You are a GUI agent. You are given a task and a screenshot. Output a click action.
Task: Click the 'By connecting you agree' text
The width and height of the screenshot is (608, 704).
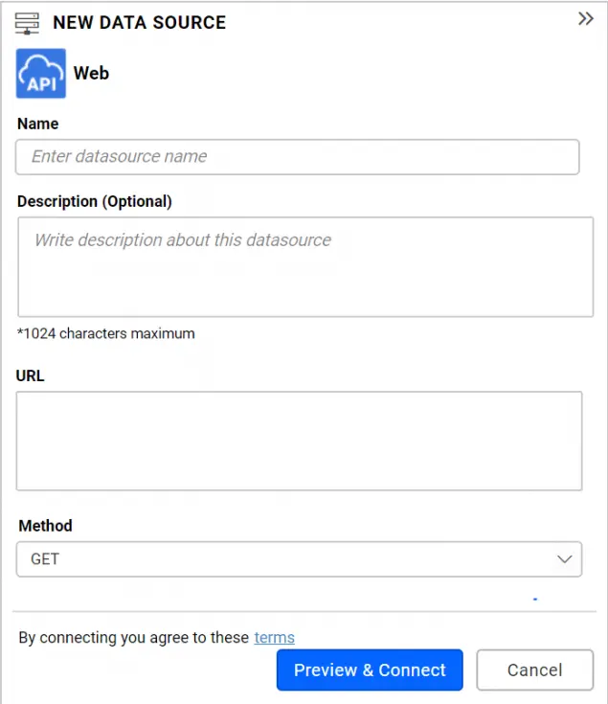tap(134, 638)
